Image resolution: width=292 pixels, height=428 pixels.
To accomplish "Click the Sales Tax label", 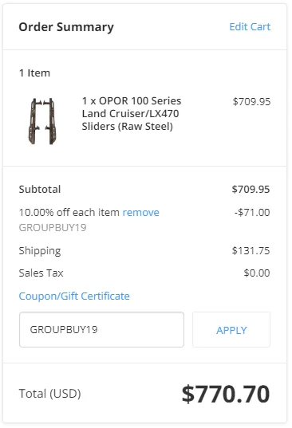I will point(41,273).
